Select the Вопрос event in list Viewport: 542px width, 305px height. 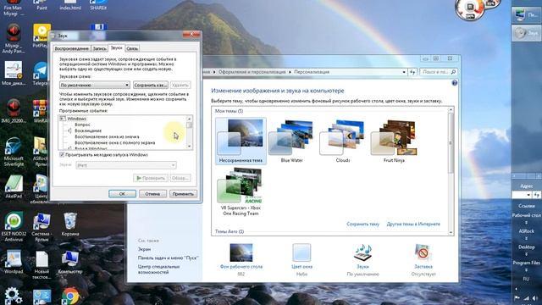tap(83, 125)
